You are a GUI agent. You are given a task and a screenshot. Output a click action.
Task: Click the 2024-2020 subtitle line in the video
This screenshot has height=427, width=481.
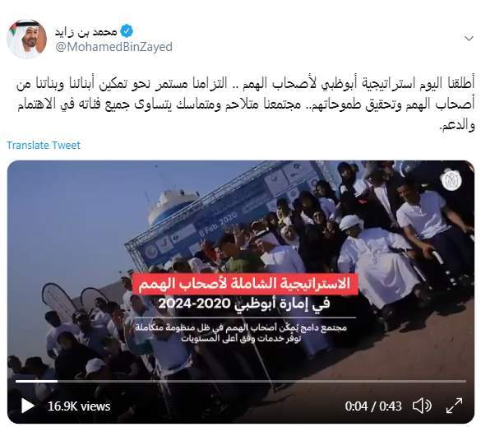click(x=244, y=304)
